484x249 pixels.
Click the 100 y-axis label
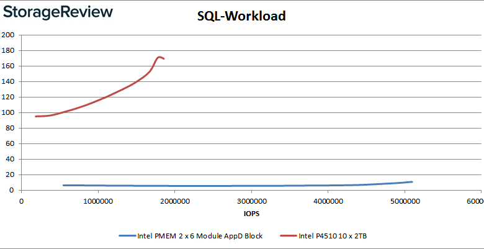pyautogui.click(x=7, y=113)
